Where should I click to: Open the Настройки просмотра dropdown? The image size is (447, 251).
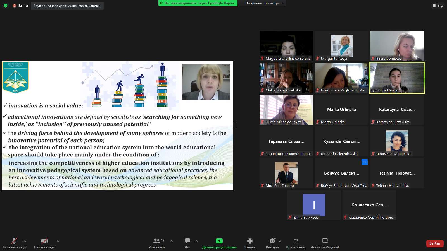coord(264,3)
